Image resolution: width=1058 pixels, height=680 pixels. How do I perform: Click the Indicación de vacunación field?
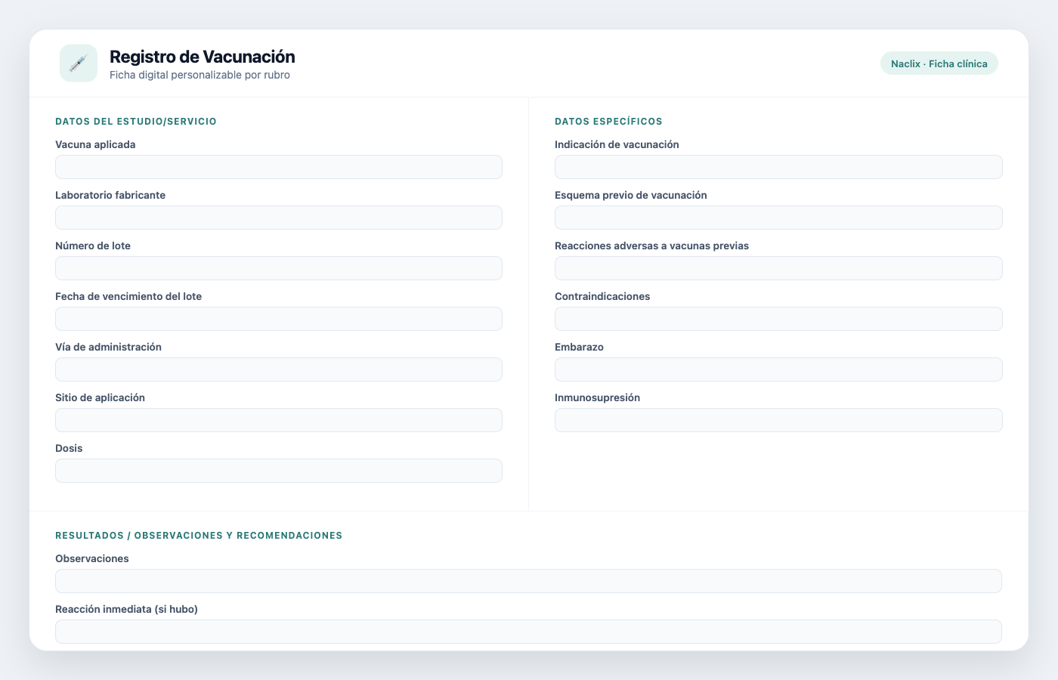coord(778,167)
